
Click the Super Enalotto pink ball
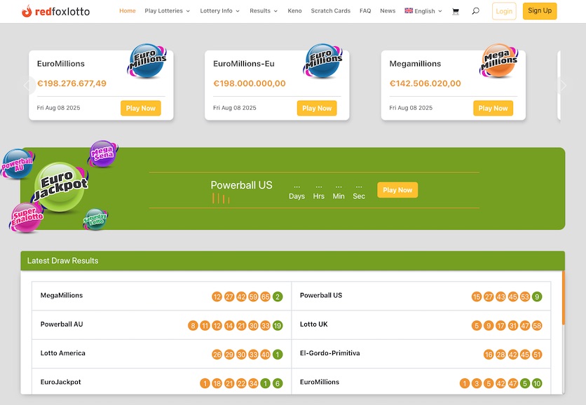tap(26, 217)
